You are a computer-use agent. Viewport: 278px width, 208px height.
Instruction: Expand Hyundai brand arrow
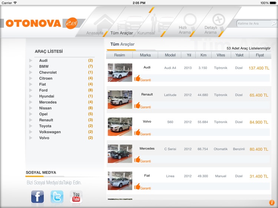(31, 96)
